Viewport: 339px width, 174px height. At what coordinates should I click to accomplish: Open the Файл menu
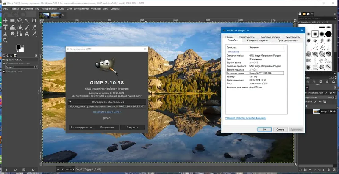[x=6, y=9]
